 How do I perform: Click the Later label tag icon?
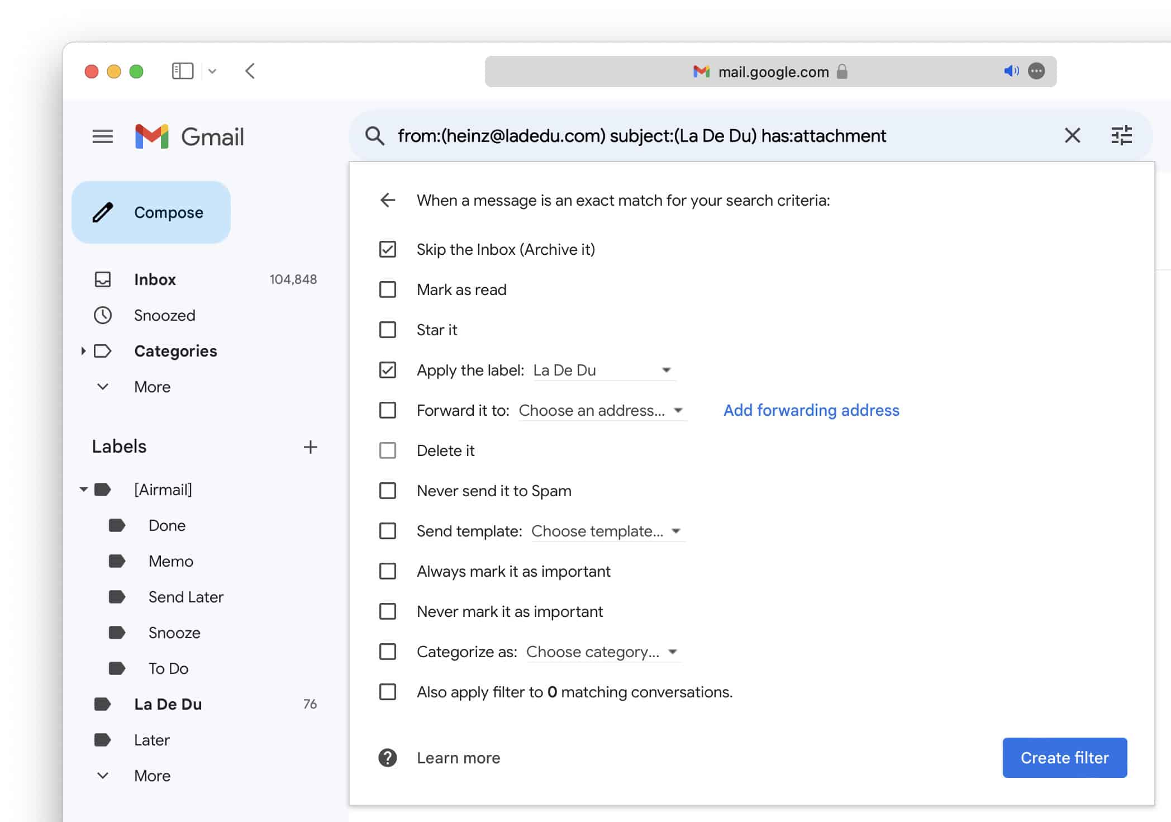[103, 740]
